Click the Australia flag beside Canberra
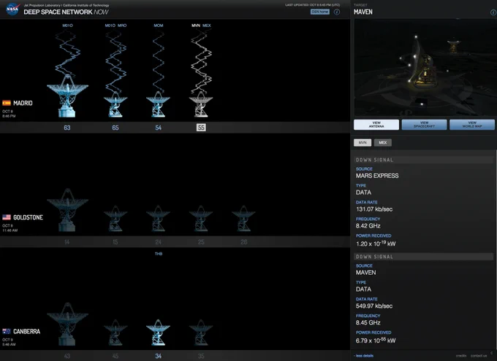This screenshot has height=361, width=497. point(7,331)
